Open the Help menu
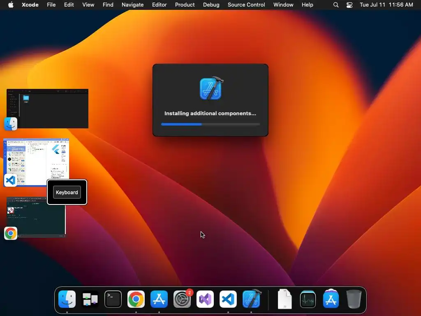This screenshot has height=316, width=421. (307, 5)
